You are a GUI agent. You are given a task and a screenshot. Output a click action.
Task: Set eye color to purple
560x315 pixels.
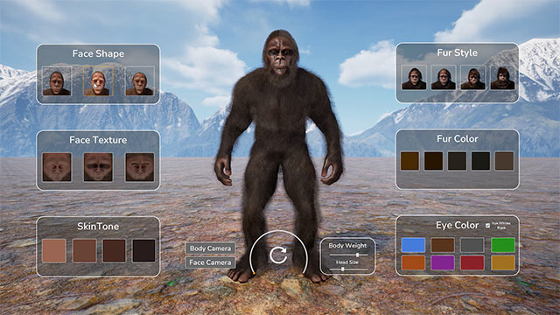tap(443, 262)
